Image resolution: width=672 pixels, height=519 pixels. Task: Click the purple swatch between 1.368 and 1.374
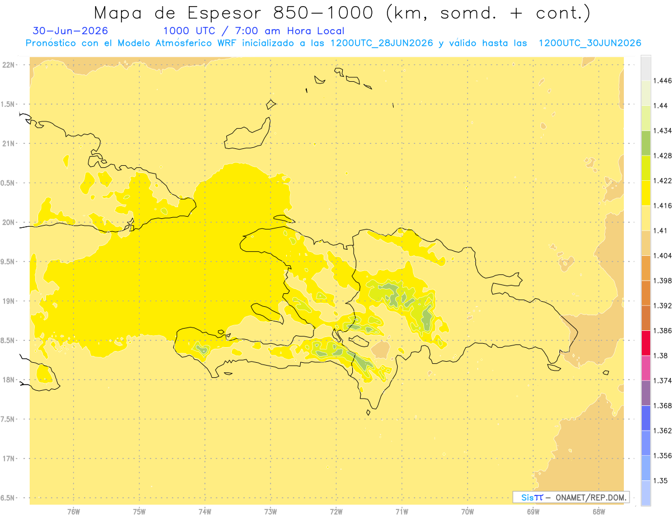[x=646, y=393]
